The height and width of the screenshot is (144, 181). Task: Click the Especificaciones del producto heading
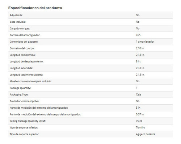(35, 8)
